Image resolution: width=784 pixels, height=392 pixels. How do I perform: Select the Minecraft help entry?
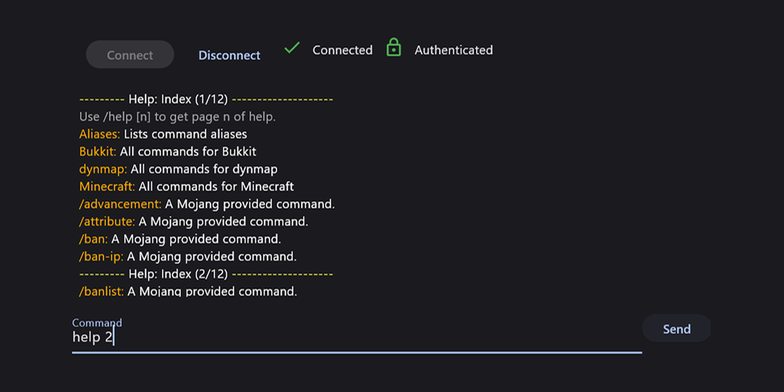tap(186, 186)
